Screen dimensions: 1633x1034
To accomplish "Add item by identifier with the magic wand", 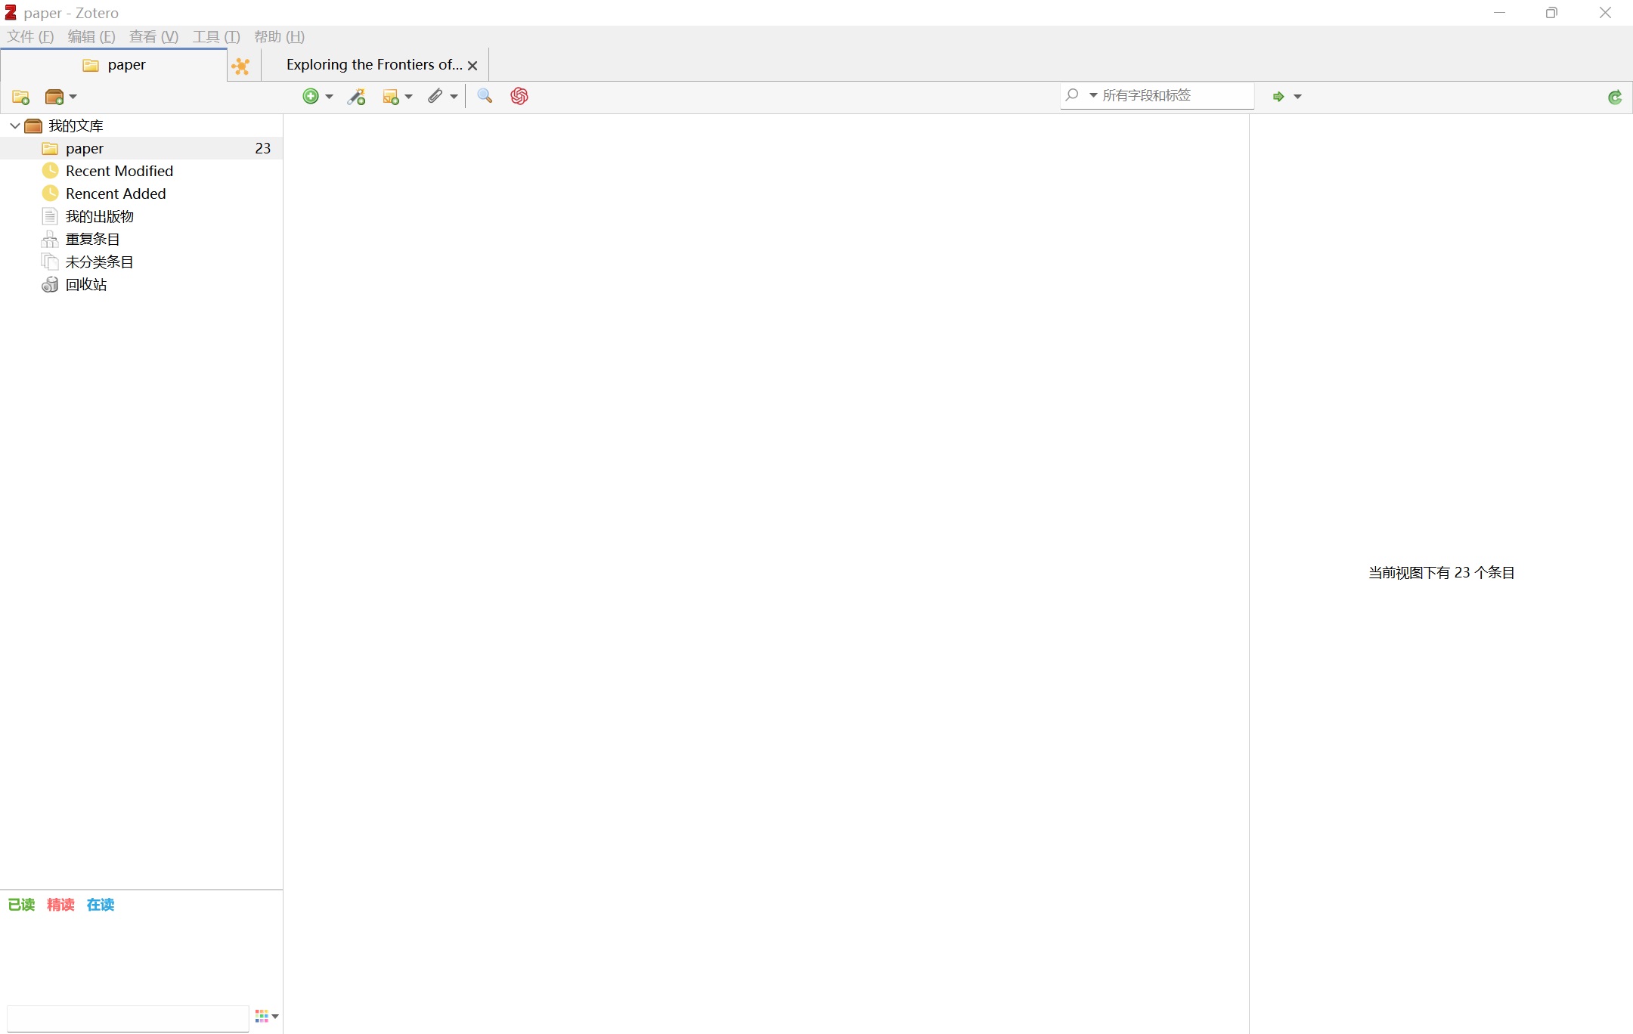I will 356,96.
